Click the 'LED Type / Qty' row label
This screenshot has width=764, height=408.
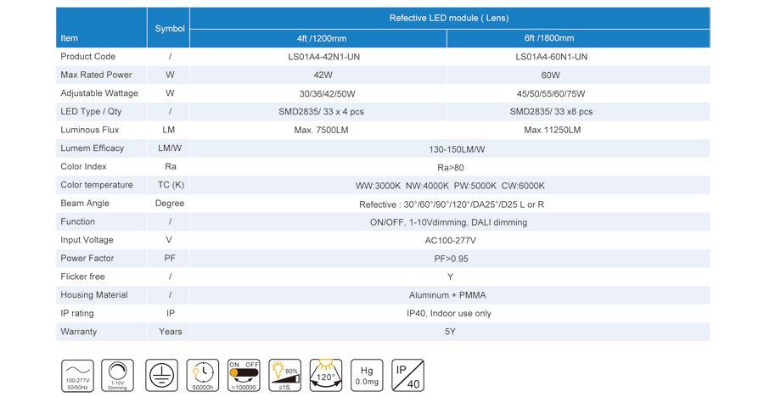(91, 111)
